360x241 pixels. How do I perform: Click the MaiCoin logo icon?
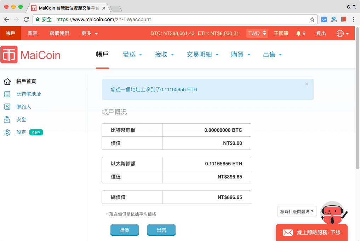coord(9,55)
